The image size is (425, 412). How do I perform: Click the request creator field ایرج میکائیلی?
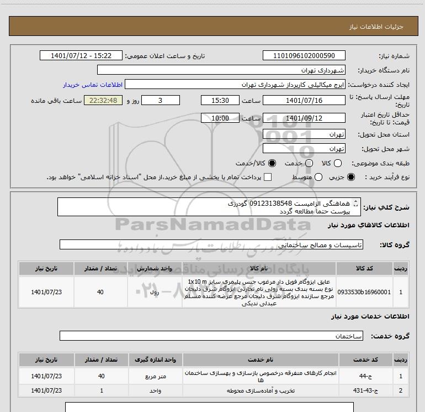point(235,84)
